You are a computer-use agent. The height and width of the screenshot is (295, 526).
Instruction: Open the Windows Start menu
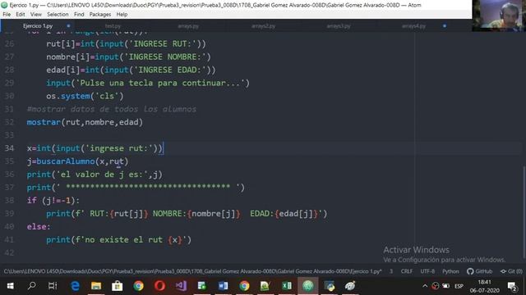(10, 286)
